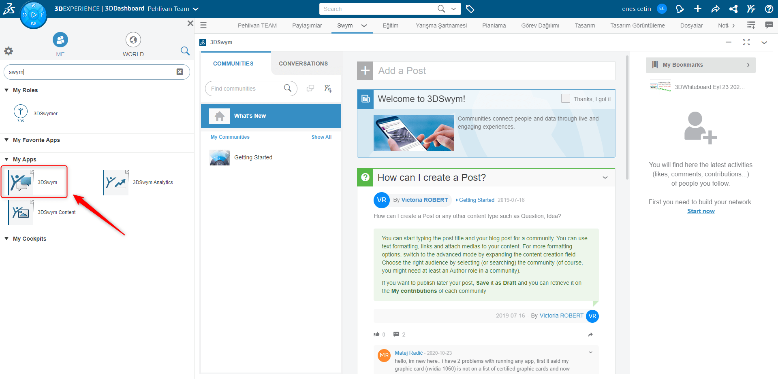Open the 3DSwym widget menu chevron
This screenshot has width=778, height=379.
point(764,42)
